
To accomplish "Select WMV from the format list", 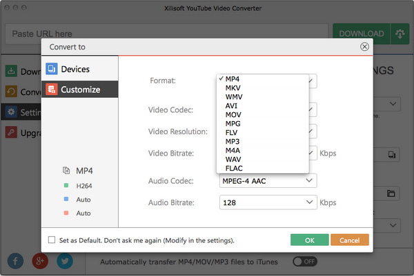I will coord(233,97).
